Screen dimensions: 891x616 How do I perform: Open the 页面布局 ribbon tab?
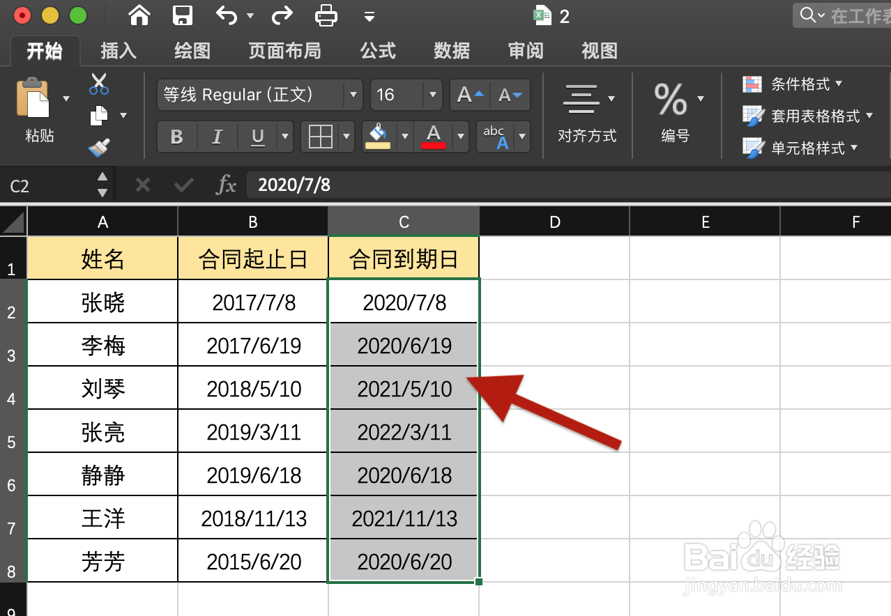coord(284,51)
